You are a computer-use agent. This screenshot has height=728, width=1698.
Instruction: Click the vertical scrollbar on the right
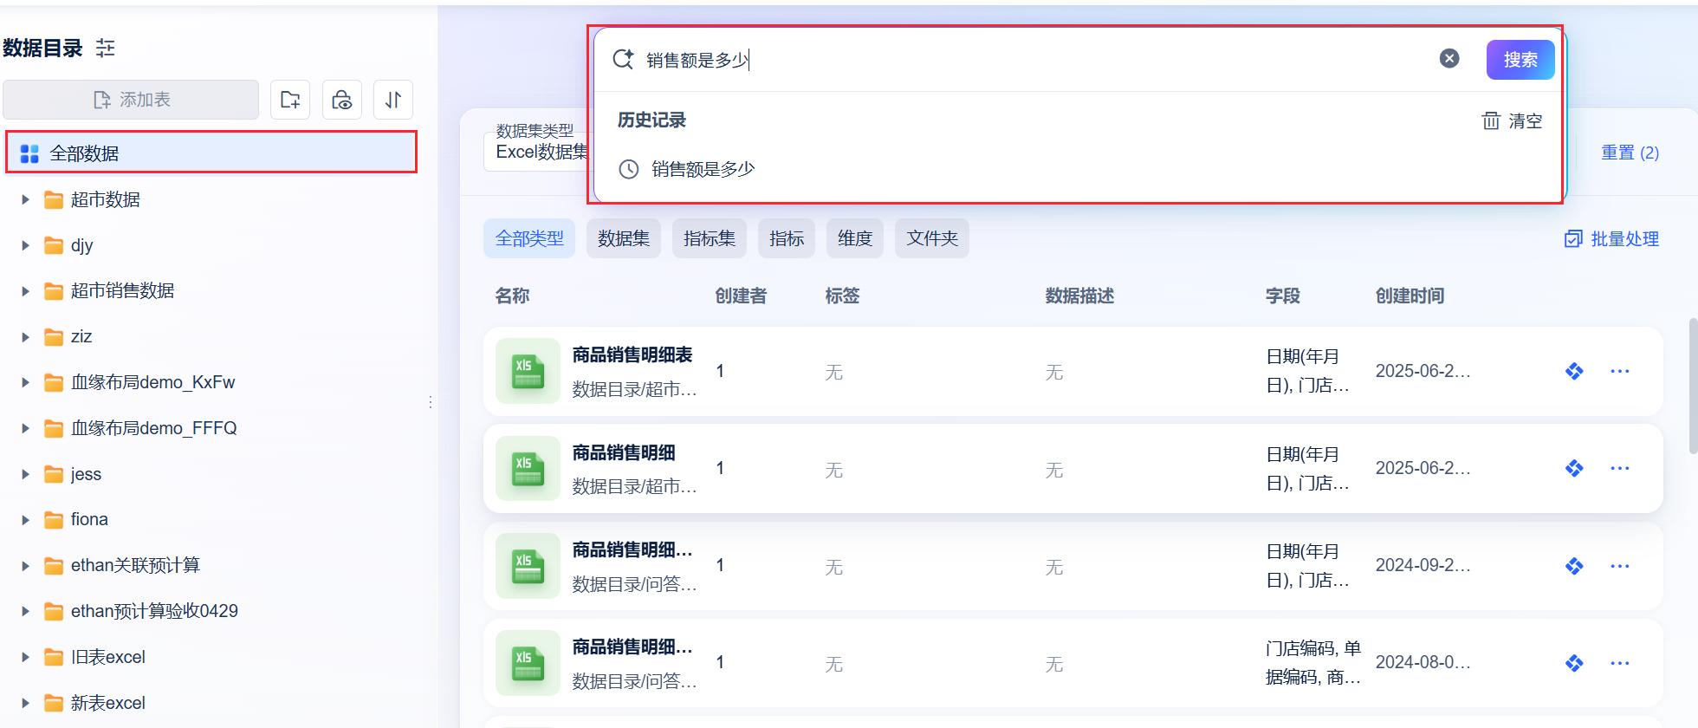[1693, 386]
